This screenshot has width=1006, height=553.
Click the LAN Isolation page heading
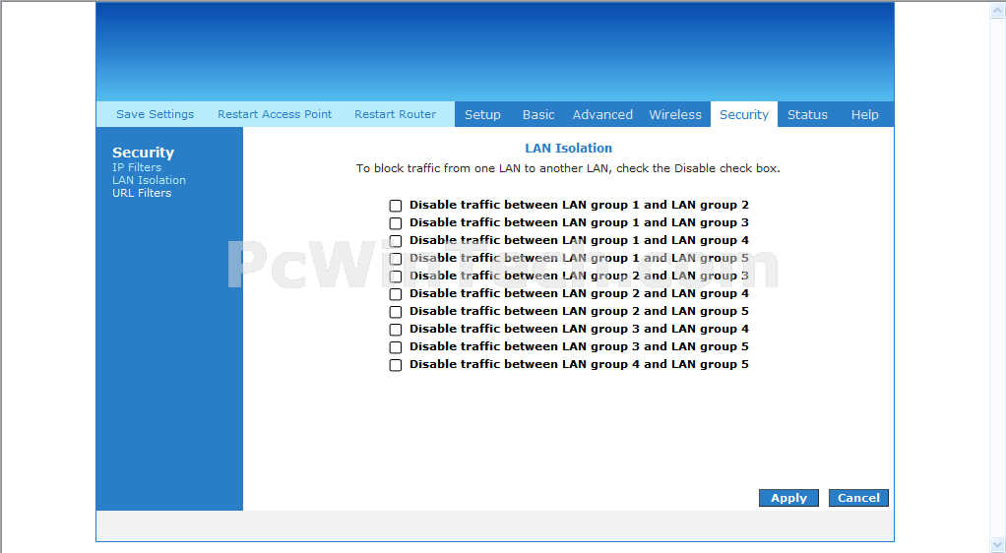[568, 149]
